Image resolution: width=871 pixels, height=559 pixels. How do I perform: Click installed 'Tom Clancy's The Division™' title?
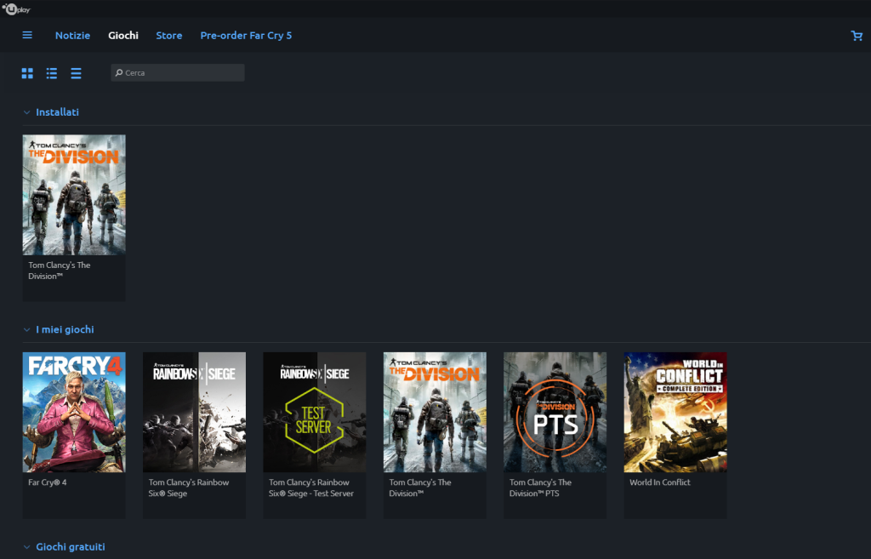[x=60, y=271]
